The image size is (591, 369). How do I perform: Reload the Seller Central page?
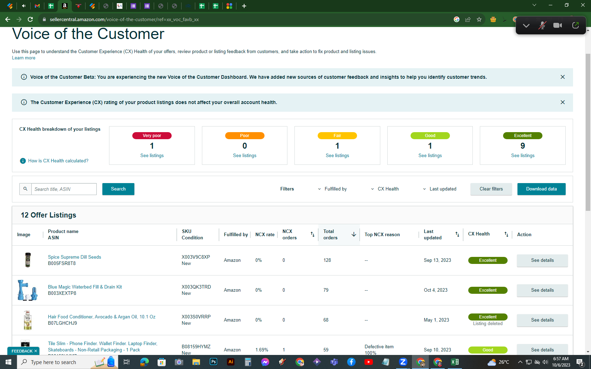(30, 20)
